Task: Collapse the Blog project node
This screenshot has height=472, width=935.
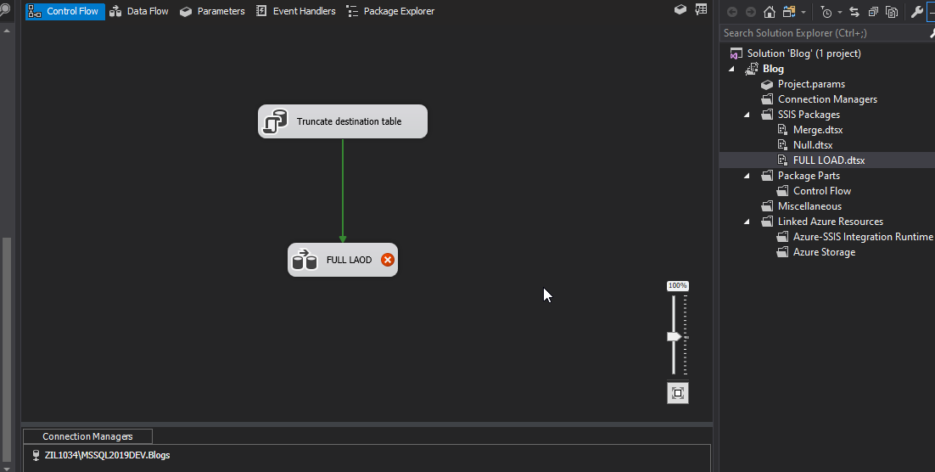Action: 731,69
